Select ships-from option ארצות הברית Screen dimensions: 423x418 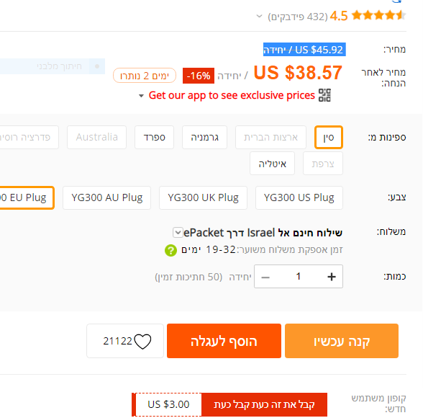pyautogui.click(x=270, y=137)
